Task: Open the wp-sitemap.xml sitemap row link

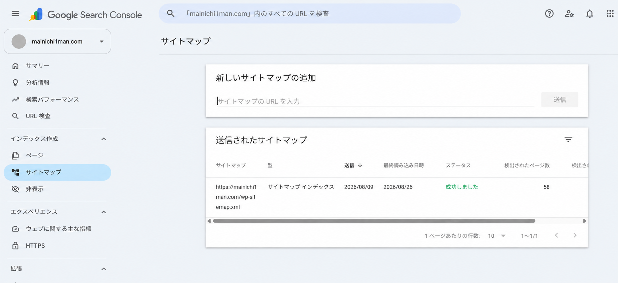Action: click(236, 197)
